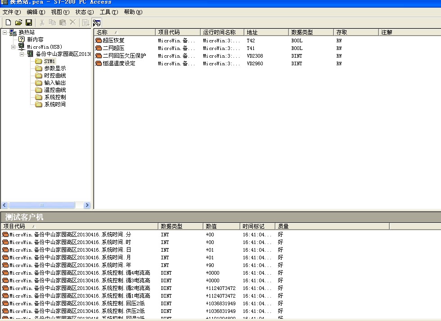Select test client row 系统时间.分 icon
Image resolution: width=441 pixels, height=321 pixels.
[x=5, y=235]
